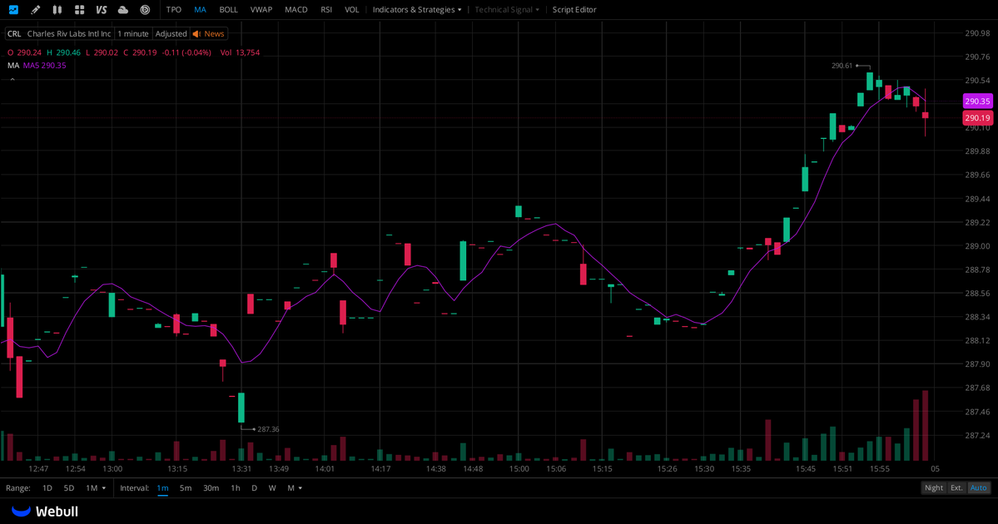Click the Adjusted price setting label
The image size is (998, 524).
pos(171,34)
